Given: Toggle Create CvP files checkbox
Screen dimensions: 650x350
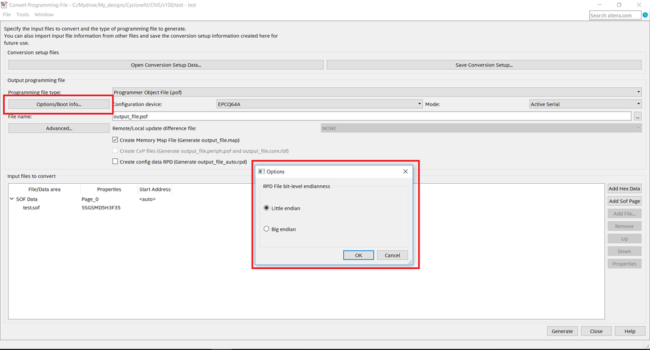Looking at the screenshot, I should pos(115,151).
